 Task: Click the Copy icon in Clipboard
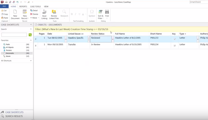2,14
